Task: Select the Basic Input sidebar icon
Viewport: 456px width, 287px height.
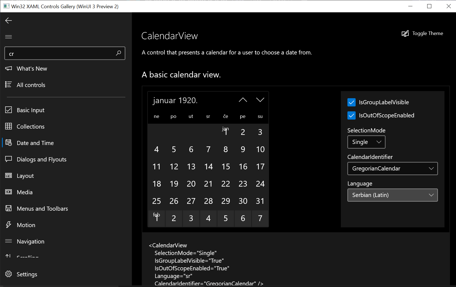Action: tap(9, 110)
